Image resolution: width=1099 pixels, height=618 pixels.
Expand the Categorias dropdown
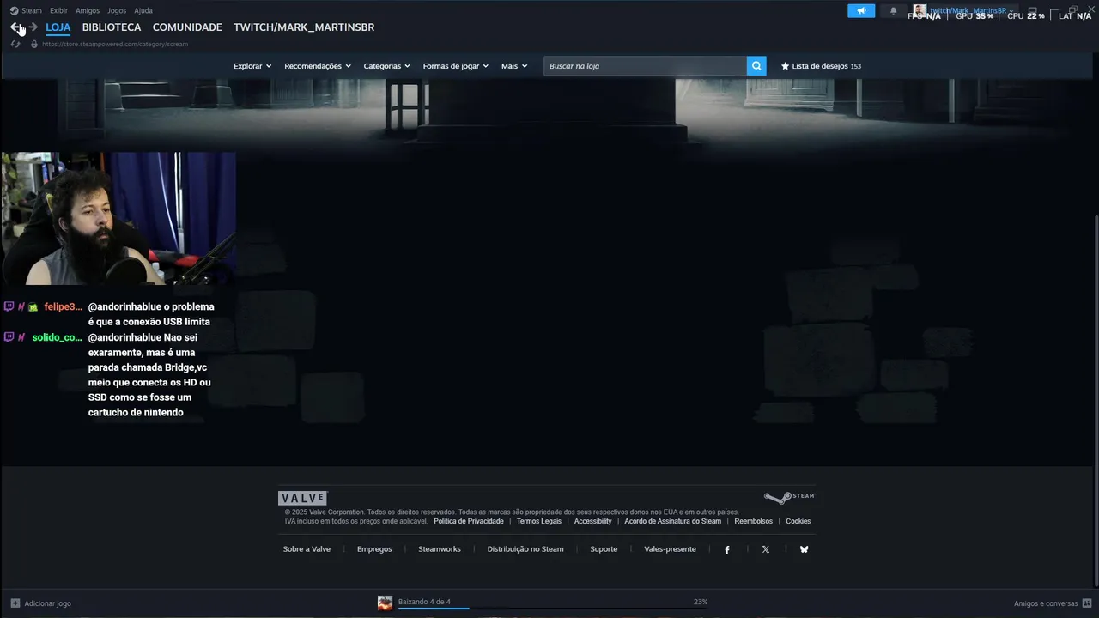386,66
